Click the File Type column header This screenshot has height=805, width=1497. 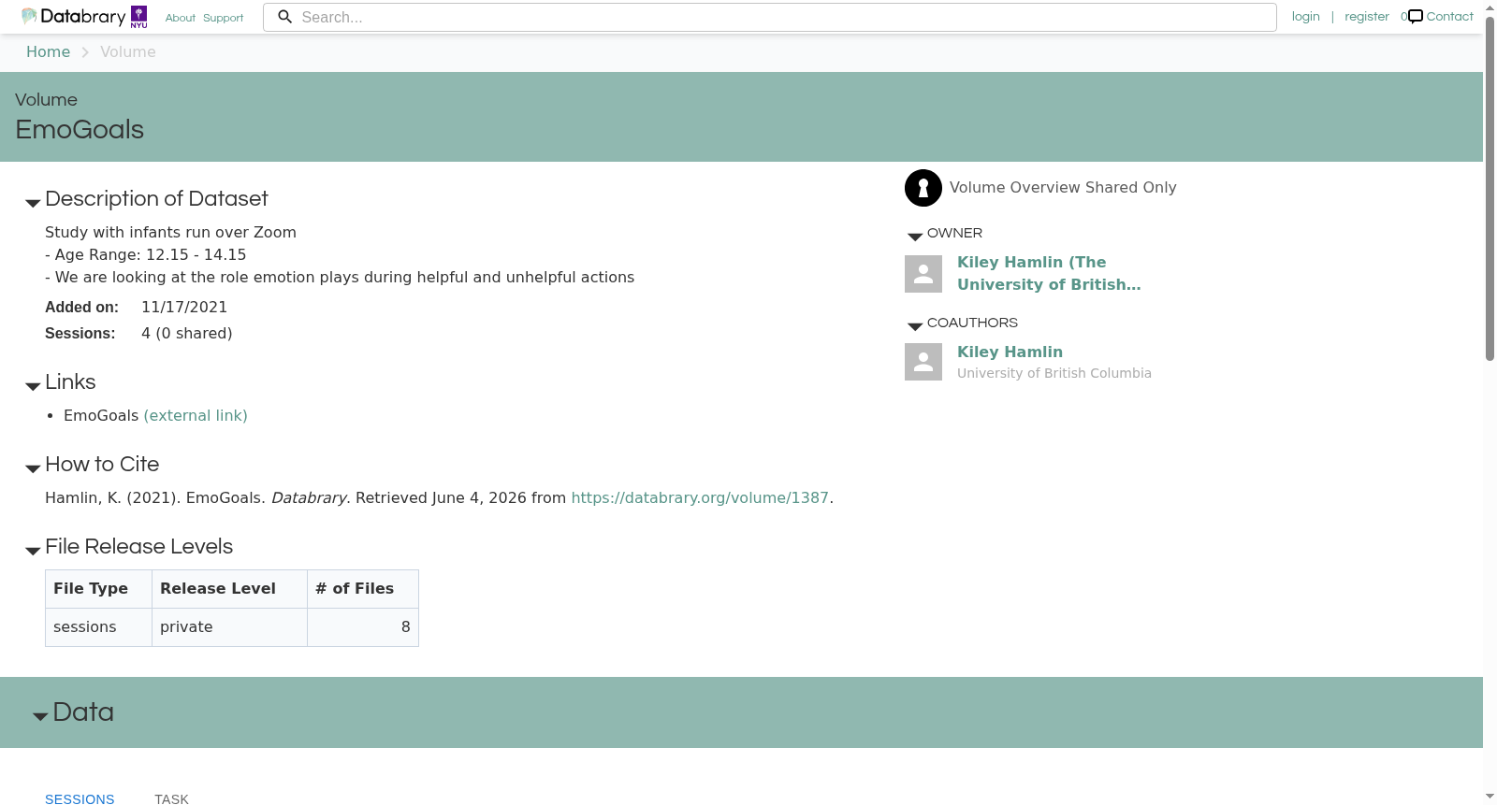98,589
